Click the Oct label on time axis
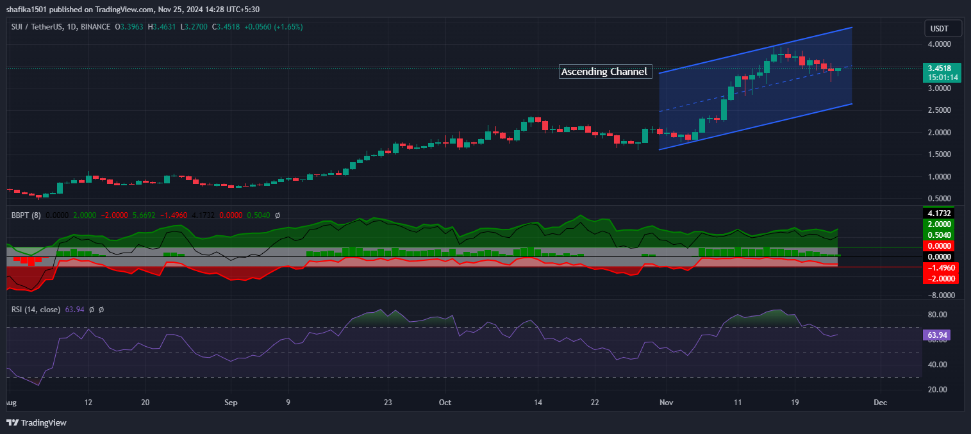This screenshot has height=434, width=971. coord(445,403)
